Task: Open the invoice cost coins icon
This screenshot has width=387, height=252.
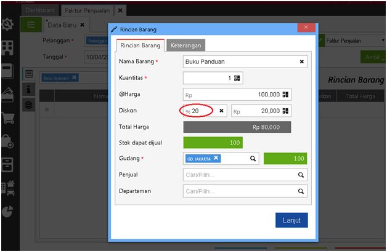Action: [28, 105]
